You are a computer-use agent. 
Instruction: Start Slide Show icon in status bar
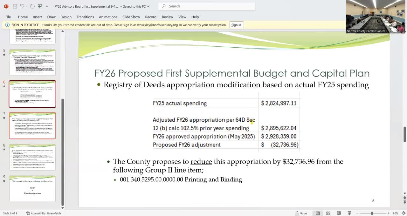click(x=349, y=213)
